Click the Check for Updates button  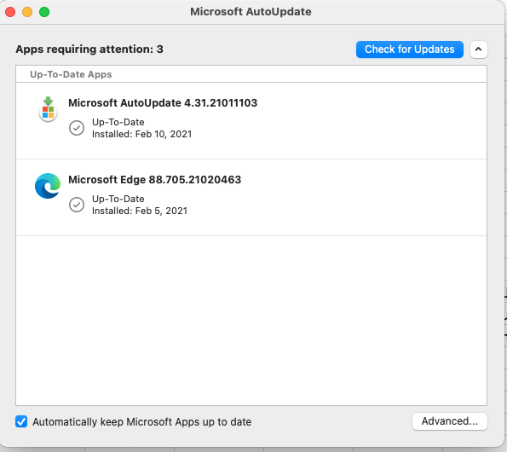[409, 49]
